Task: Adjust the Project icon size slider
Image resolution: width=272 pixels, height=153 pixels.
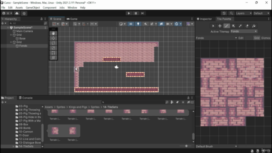Action: (x=186, y=146)
